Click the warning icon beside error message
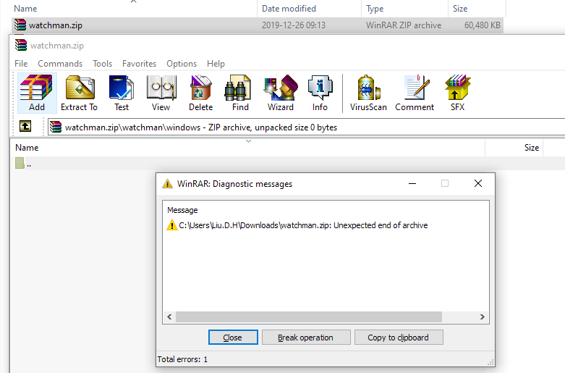Viewport: 565px width, 373px height. [172, 225]
